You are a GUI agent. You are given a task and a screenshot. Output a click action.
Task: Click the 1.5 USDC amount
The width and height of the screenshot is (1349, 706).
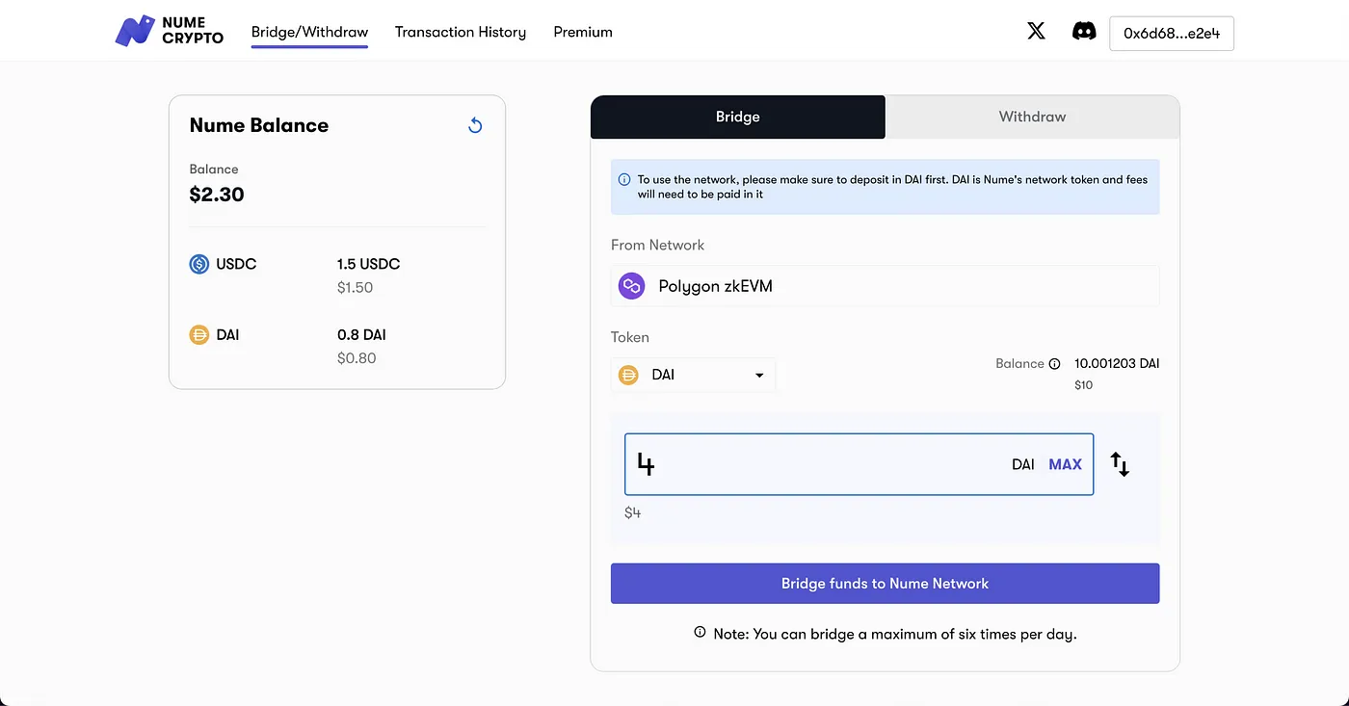pos(368,264)
